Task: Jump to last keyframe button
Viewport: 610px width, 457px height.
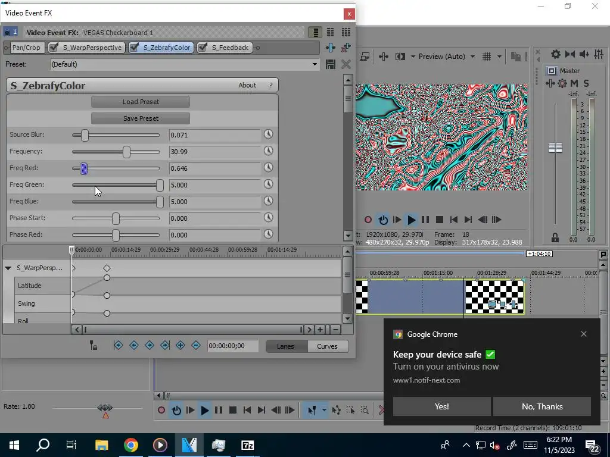Action: pos(165,346)
